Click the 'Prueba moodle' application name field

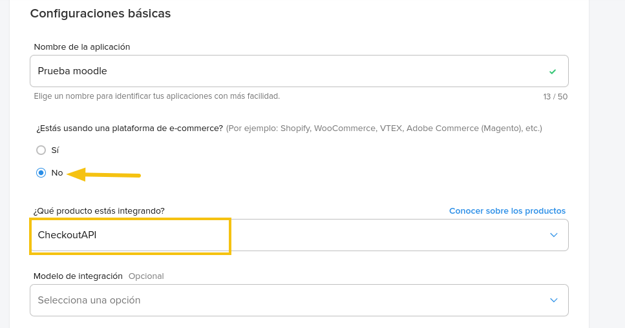284,71
